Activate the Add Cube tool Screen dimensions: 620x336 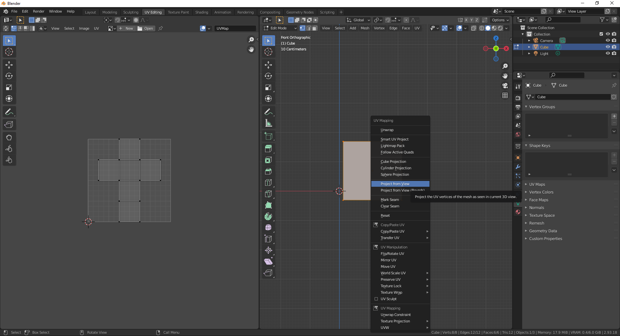268,136
